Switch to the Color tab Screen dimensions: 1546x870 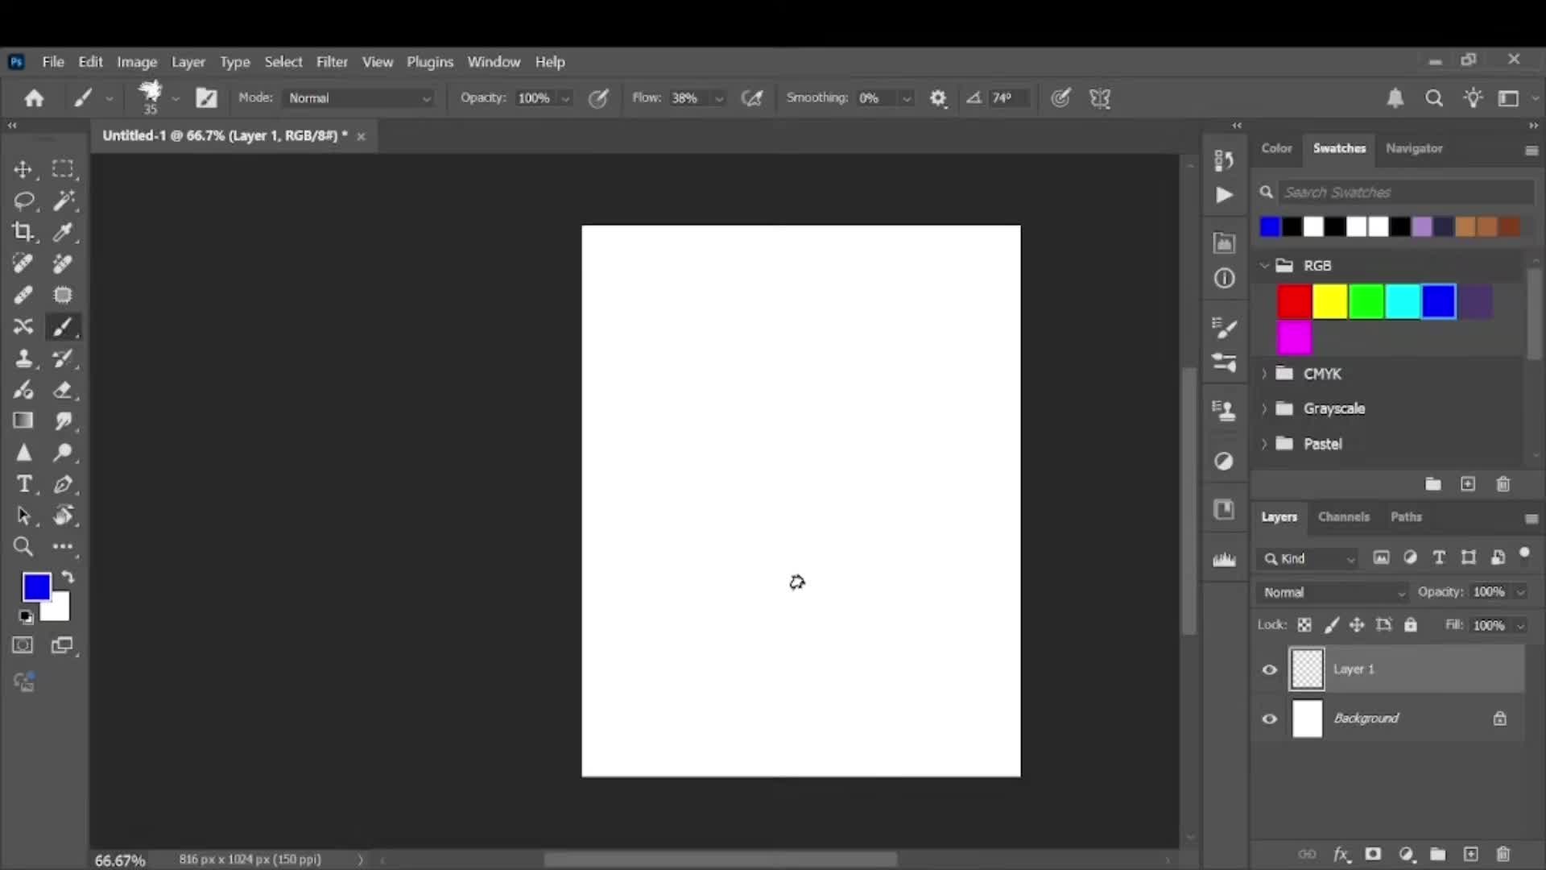1276,148
